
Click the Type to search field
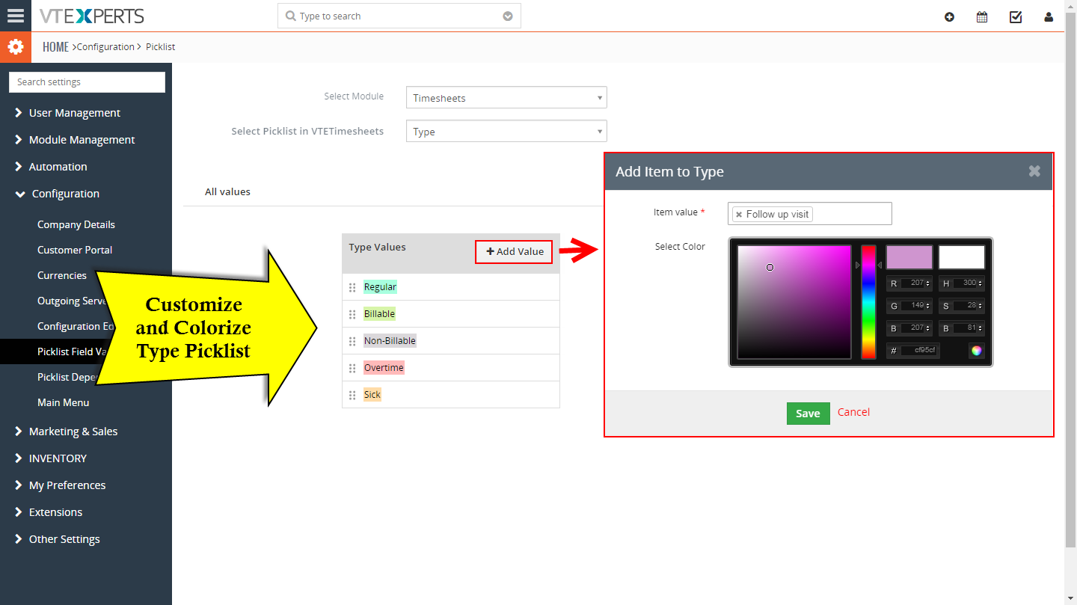tap(399, 16)
